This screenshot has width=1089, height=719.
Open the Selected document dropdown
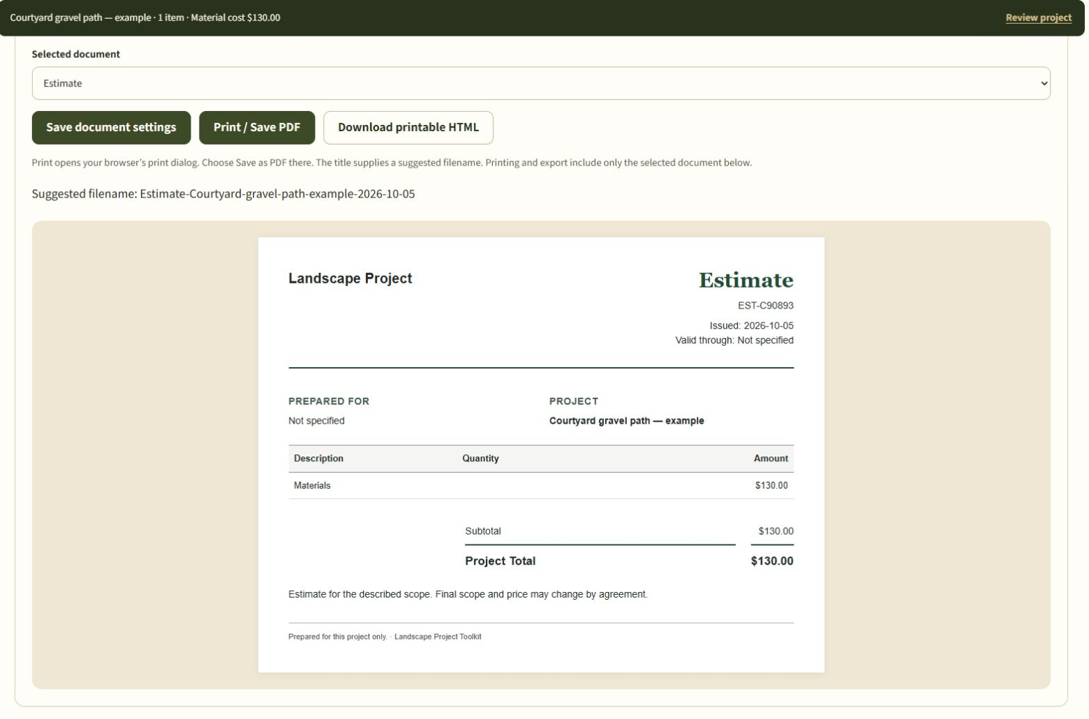coord(541,83)
